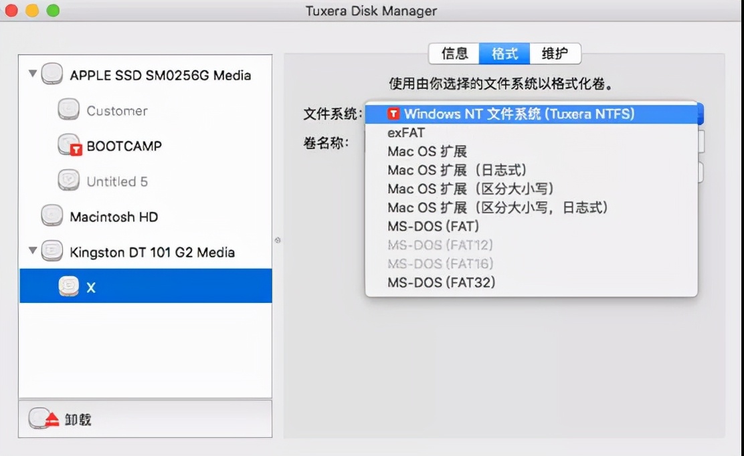This screenshot has height=456, width=744.
Task: Click the Macintosh HD drive icon
Action: 52,217
